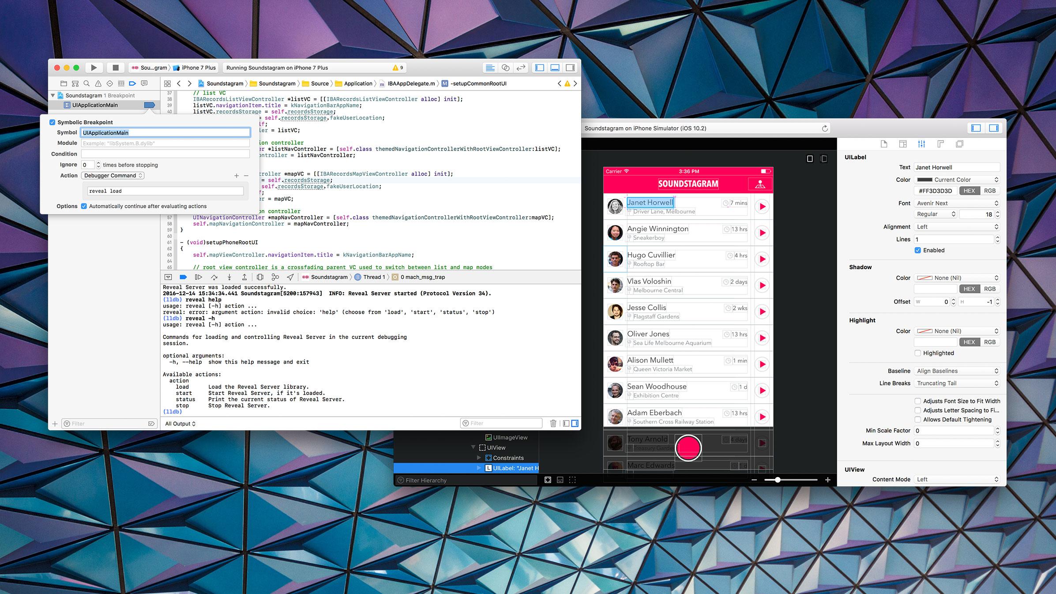This screenshot has width=1056, height=594.
Task: Click the Highlight Color None swatch
Action: coord(925,331)
